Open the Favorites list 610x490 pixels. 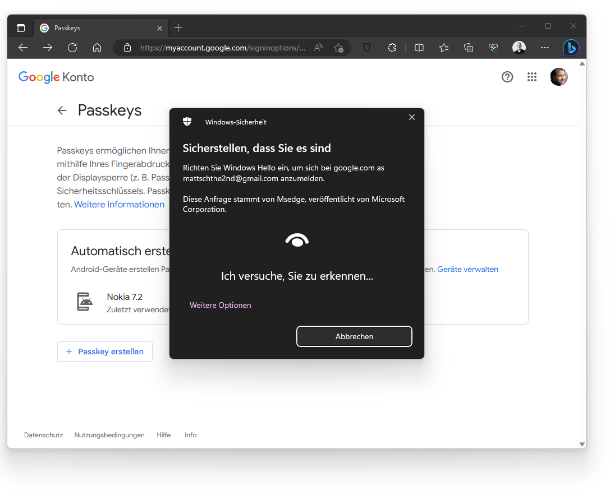point(444,48)
